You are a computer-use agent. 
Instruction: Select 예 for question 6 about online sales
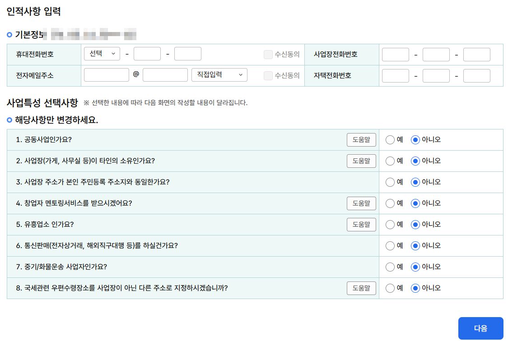pos(390,246)
